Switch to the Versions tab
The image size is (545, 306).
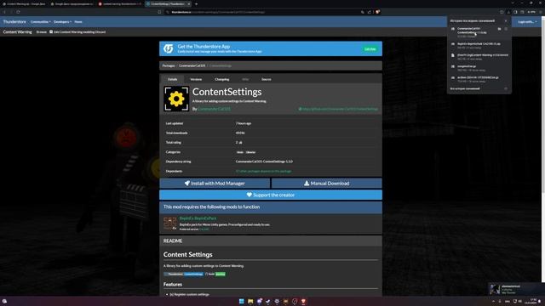196,79
